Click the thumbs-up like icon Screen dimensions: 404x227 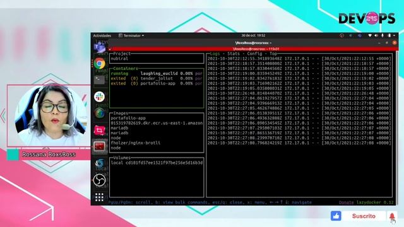tap(336, 216)
